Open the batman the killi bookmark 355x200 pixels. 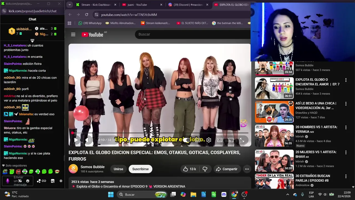coord(227,23)
